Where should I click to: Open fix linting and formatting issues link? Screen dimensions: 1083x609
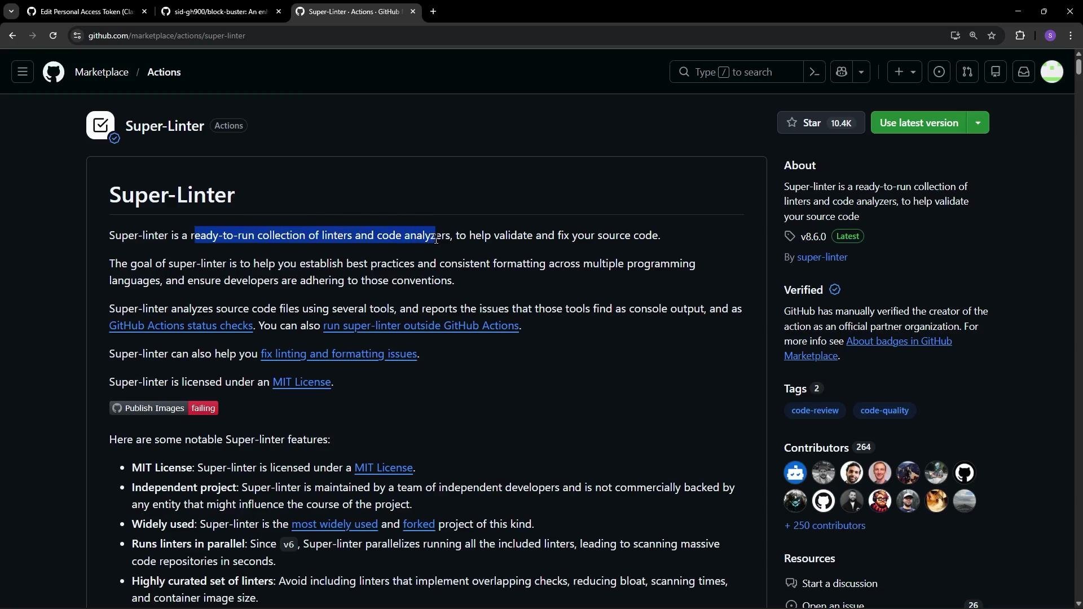coord(338,354)
